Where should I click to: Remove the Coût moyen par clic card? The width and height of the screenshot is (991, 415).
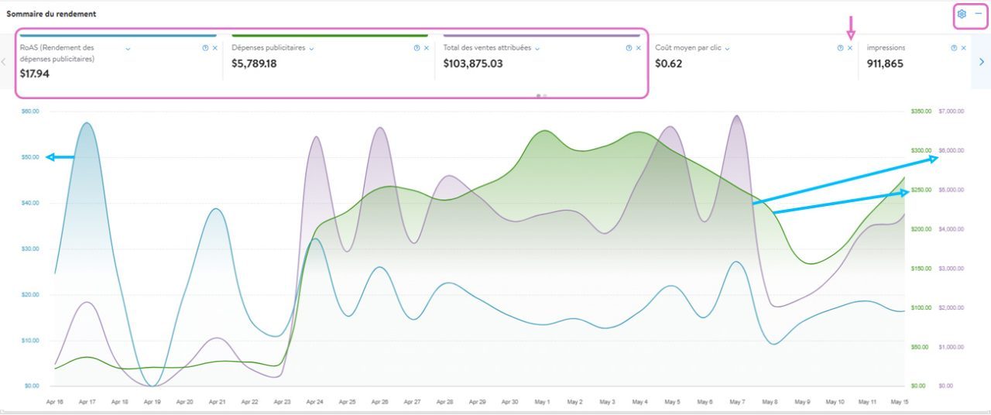[x=850, y=48]
